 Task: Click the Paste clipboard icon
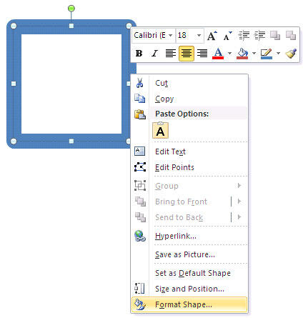[140, 114]
